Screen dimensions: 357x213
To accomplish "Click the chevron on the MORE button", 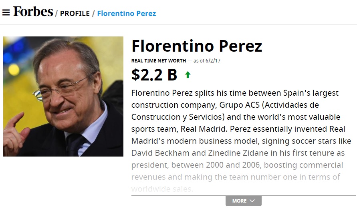I will click(x=252, y=201).
